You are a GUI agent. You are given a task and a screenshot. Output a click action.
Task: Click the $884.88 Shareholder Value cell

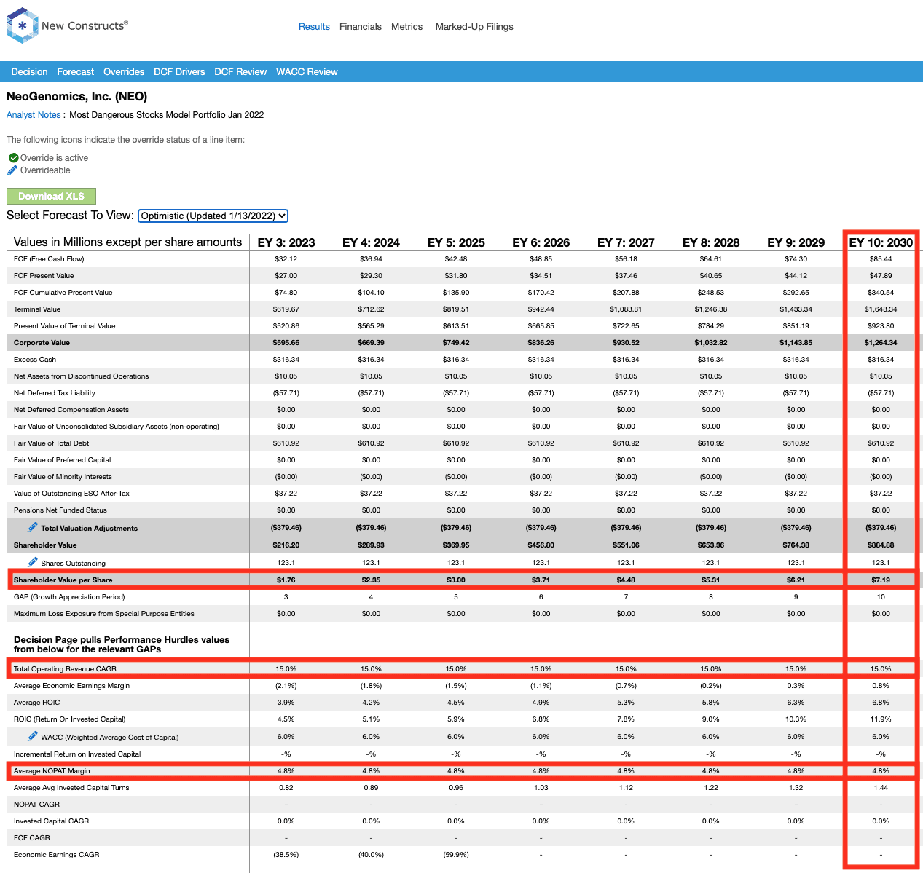[x=881, y=545]
